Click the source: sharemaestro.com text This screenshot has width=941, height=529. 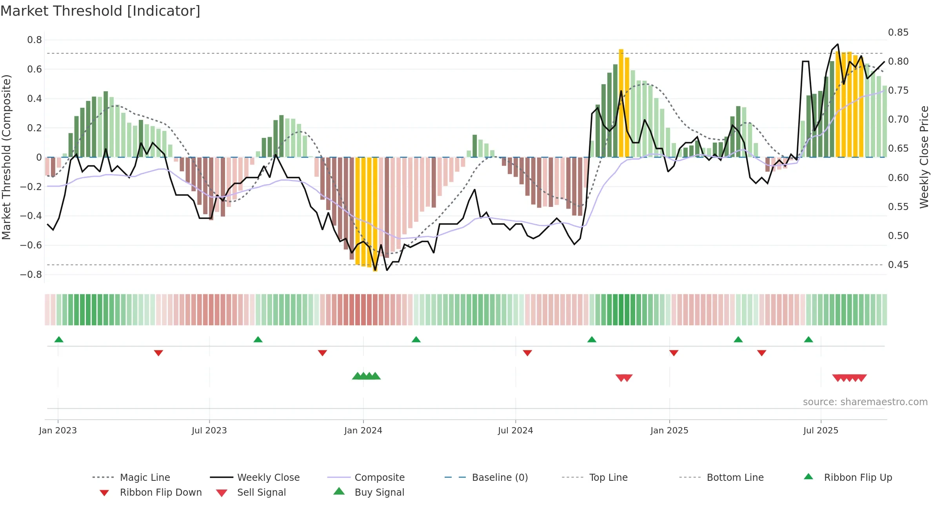pyautogui.click(x=865, y=402)
